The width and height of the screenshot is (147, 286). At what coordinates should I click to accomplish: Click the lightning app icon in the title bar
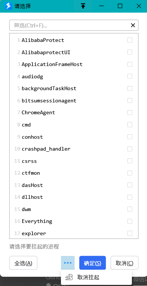(8, 6)
